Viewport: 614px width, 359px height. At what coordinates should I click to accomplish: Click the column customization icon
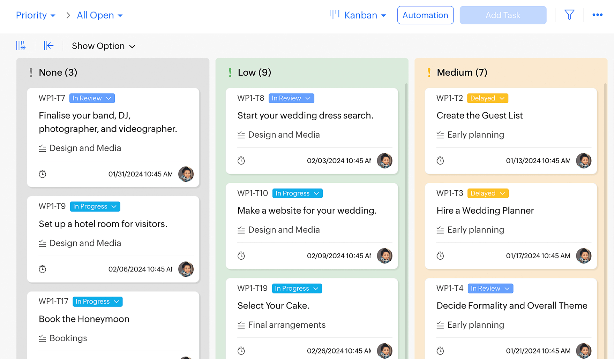click(21, 46)
